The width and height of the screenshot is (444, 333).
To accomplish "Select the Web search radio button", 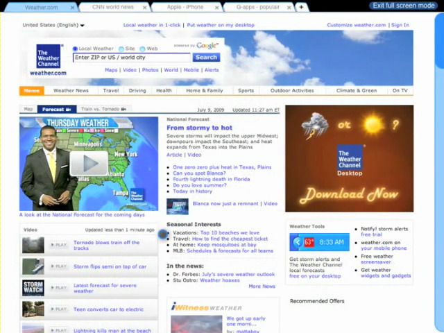I will tap(142, 49).
